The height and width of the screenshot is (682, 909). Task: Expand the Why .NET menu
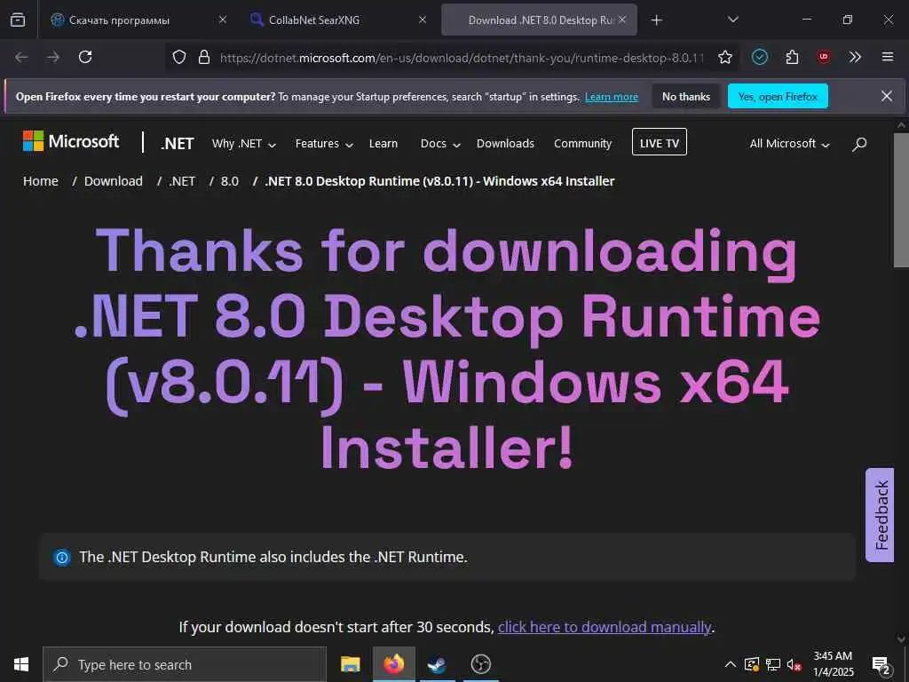coord(244,144)
